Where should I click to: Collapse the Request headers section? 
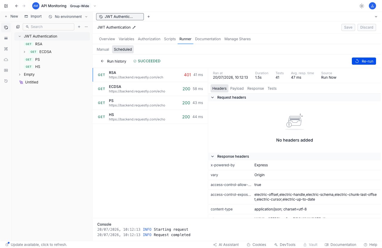[212, 97]
